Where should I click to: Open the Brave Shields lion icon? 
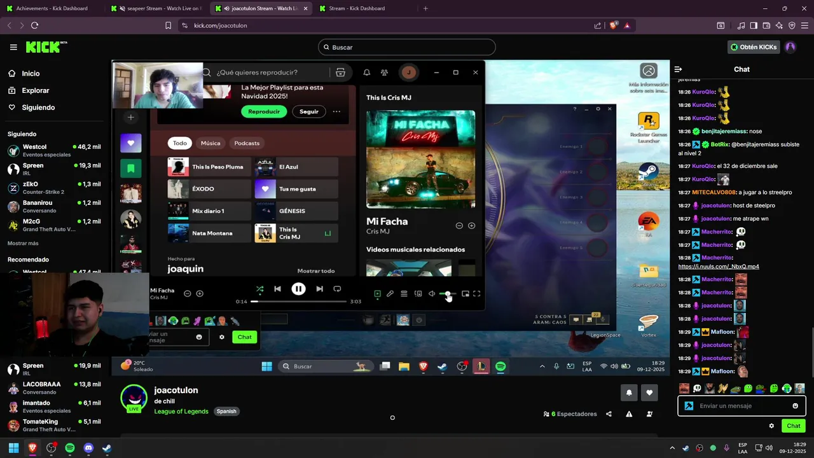pos(614,25)
